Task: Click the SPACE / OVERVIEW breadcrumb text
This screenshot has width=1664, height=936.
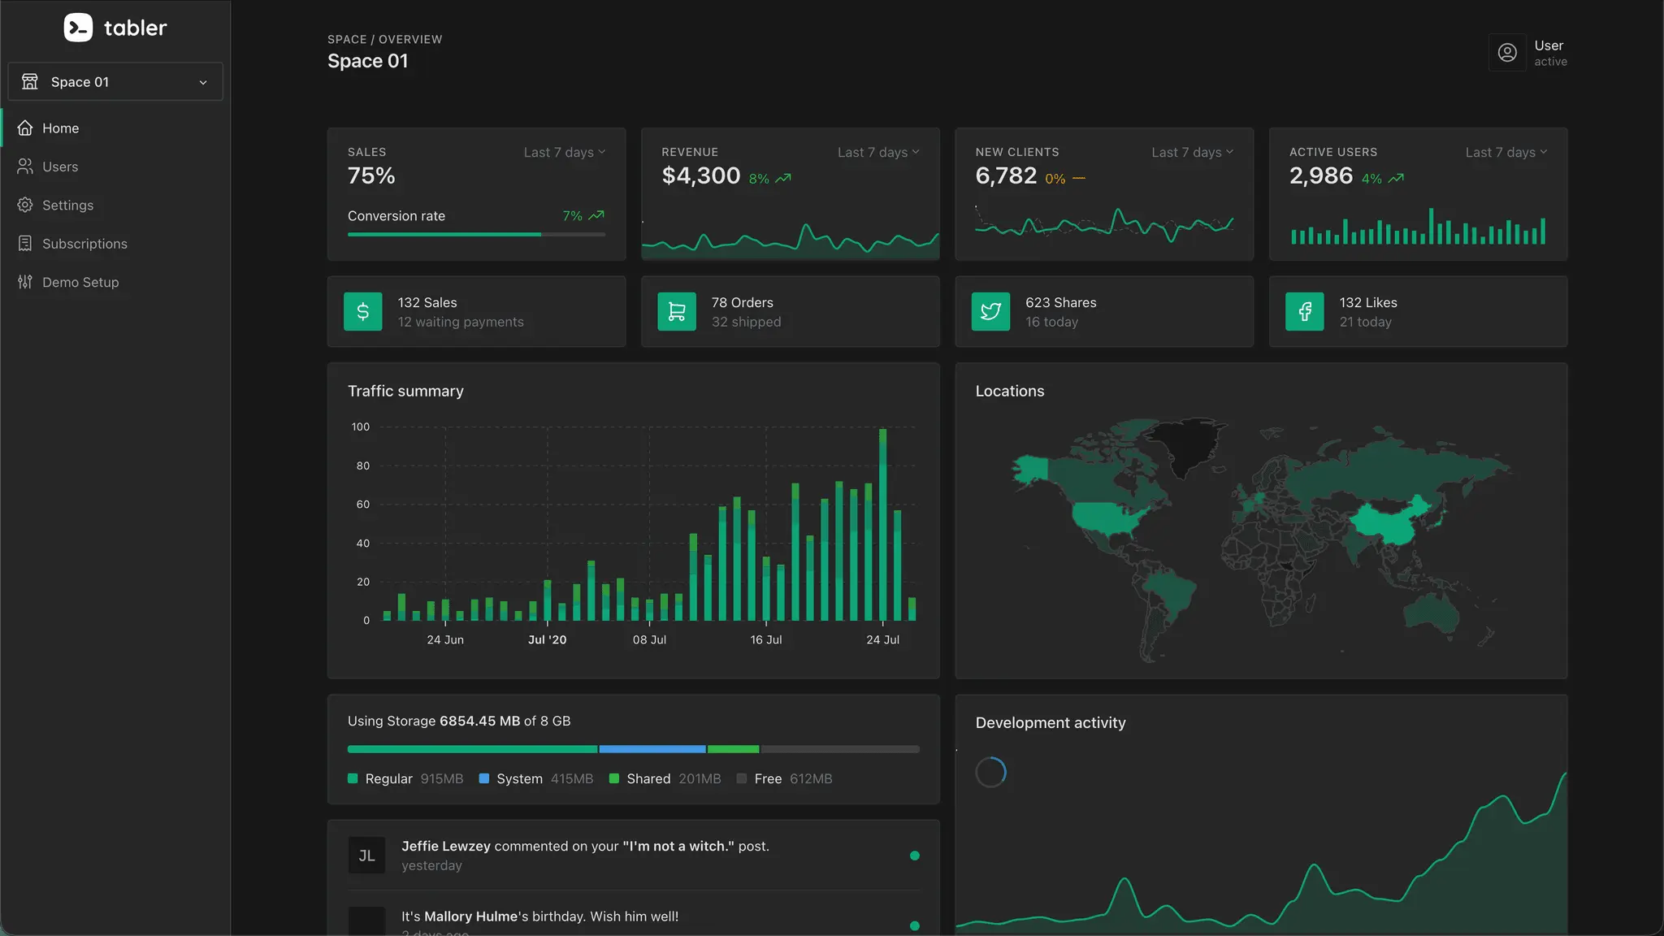Action: [385, 39]
